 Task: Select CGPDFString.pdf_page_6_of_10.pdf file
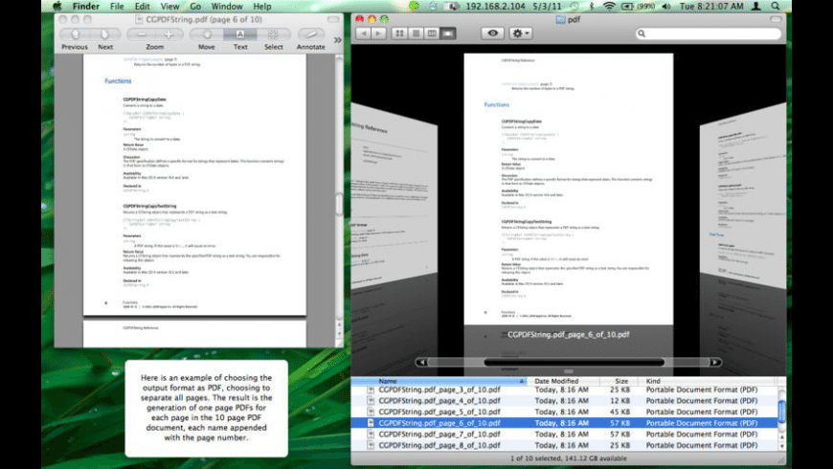pyautogui.click(x=564, y=423)
